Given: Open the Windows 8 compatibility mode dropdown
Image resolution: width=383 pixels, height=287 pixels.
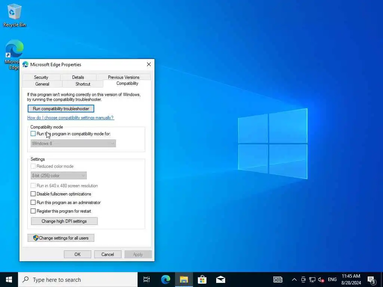Looking at the screenshot, I should tap(73, 143).
